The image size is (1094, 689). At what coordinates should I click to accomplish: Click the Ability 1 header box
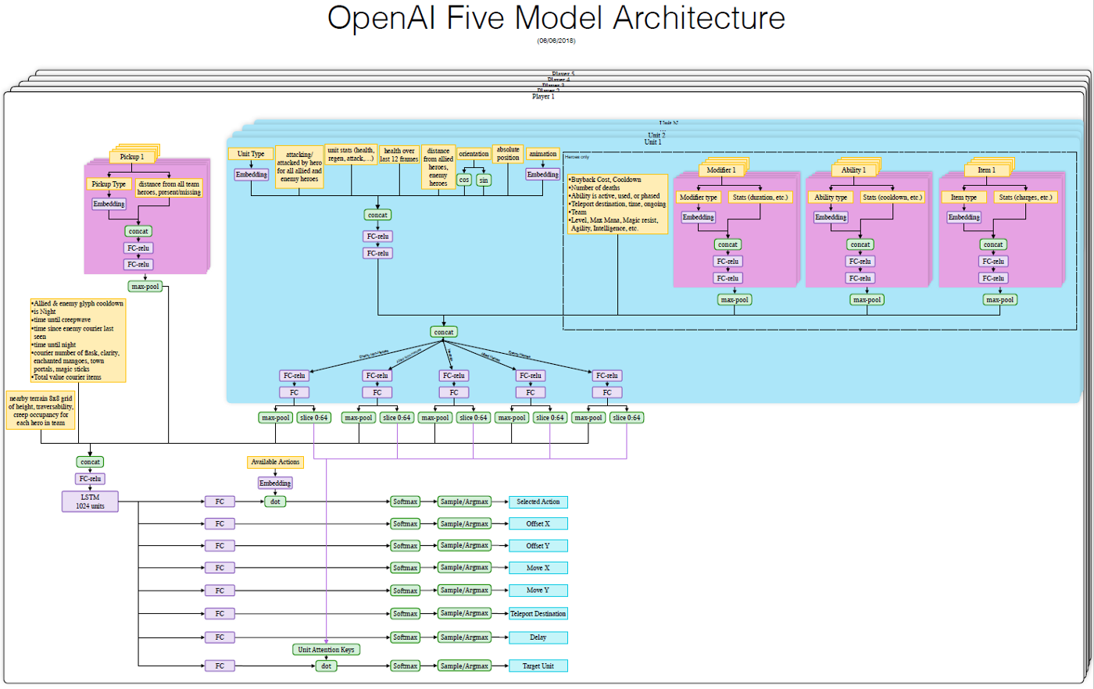[853, 170]
